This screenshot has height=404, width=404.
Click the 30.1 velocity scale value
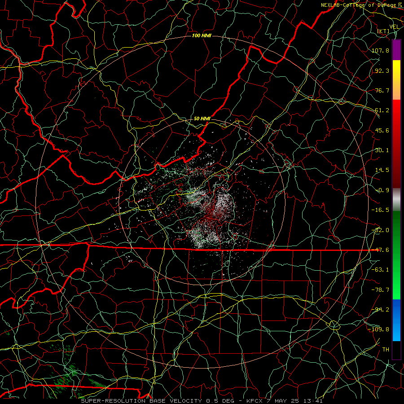click(382, 150)
